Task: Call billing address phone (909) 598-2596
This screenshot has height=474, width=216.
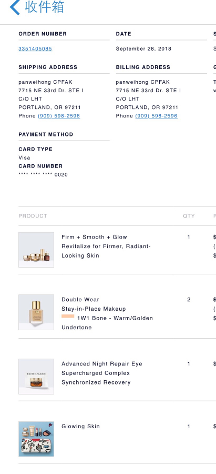Action: (156, 116)
